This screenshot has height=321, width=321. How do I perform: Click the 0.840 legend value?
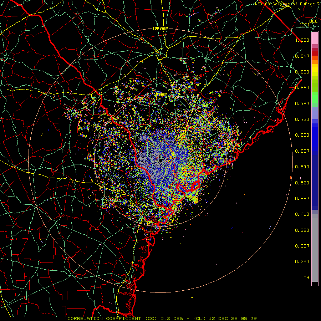(302, 88)
